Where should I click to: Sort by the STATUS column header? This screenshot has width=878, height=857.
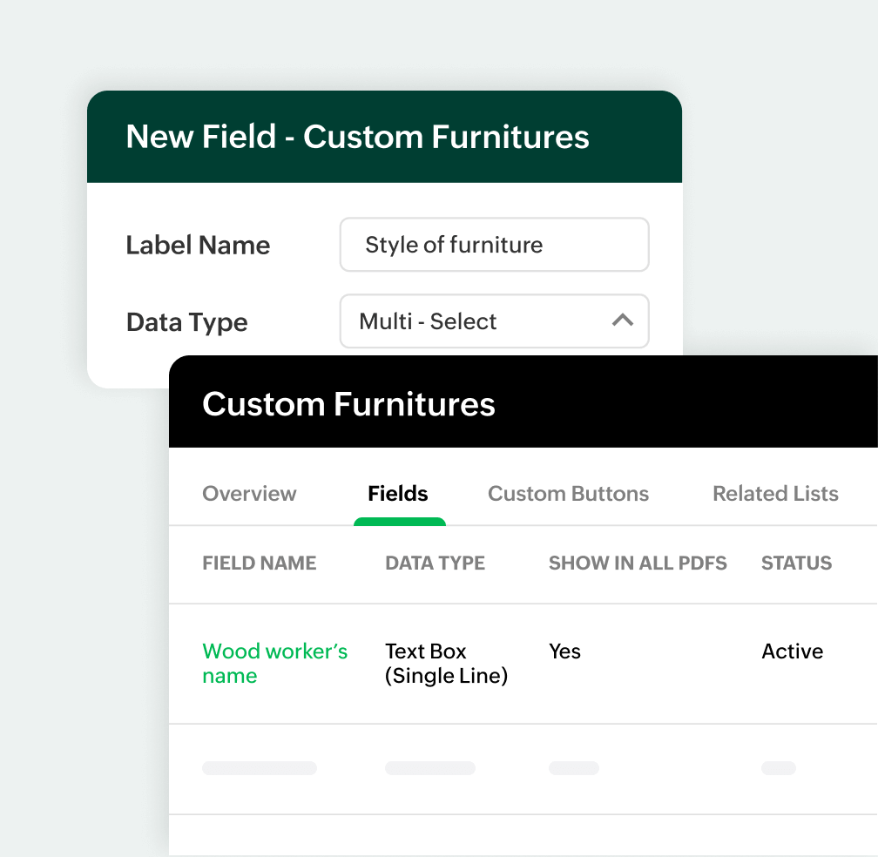795,563
